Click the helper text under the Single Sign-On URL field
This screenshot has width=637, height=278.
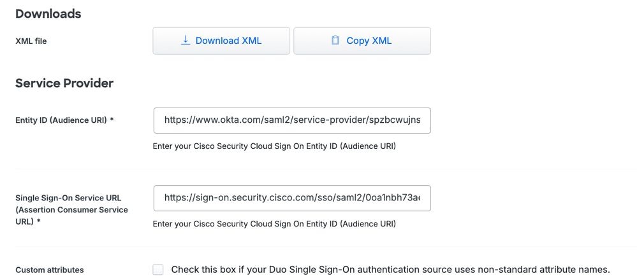tap(274, 224)
